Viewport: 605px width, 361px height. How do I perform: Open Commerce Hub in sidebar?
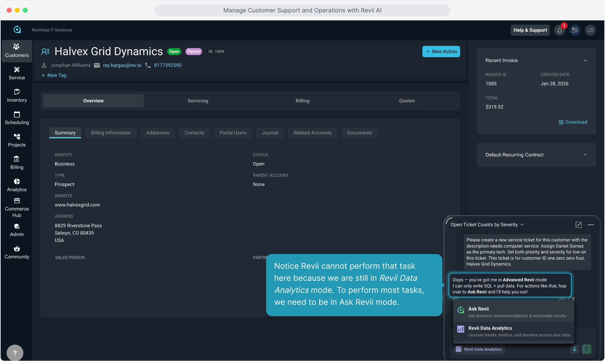click(x=17, y=208)
